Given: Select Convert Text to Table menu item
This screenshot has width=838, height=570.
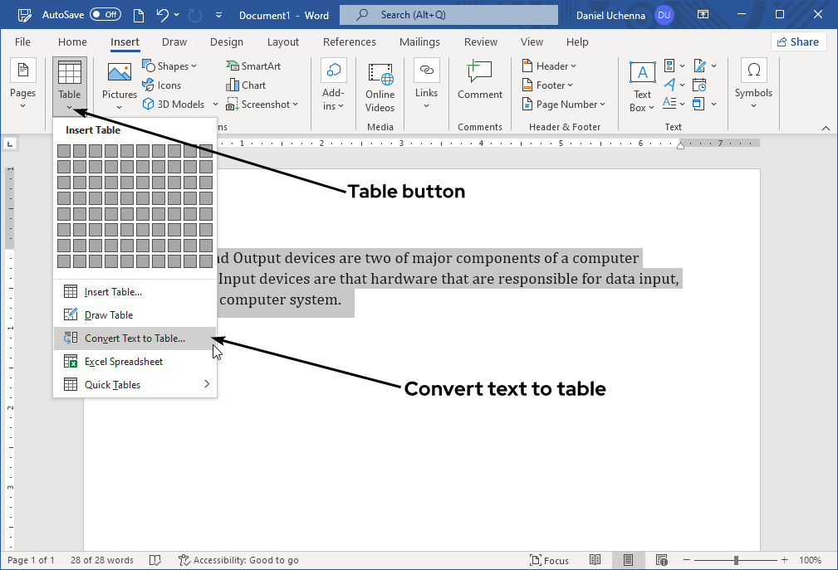Looking at the screenshot, I should tap(135, 339).
